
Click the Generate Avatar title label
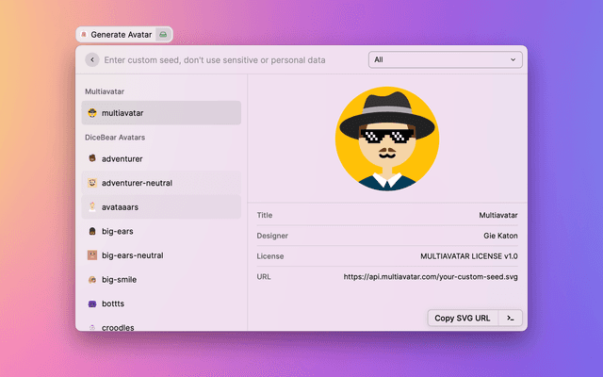(x=121, y=34)
